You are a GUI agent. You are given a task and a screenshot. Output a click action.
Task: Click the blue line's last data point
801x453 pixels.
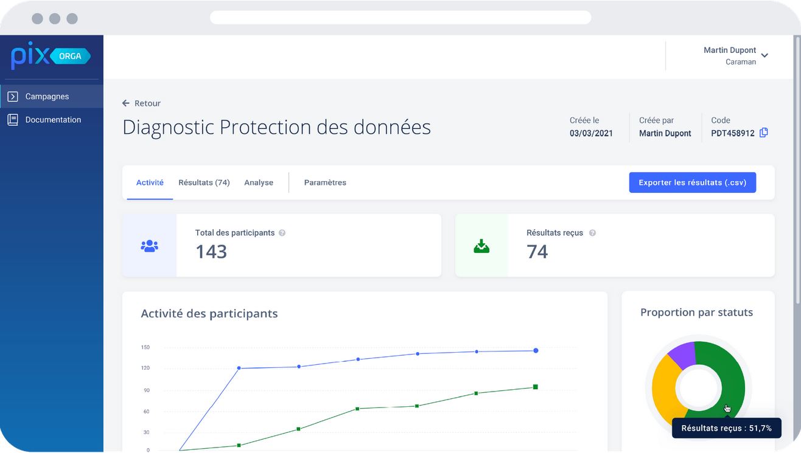coord(536,350)
